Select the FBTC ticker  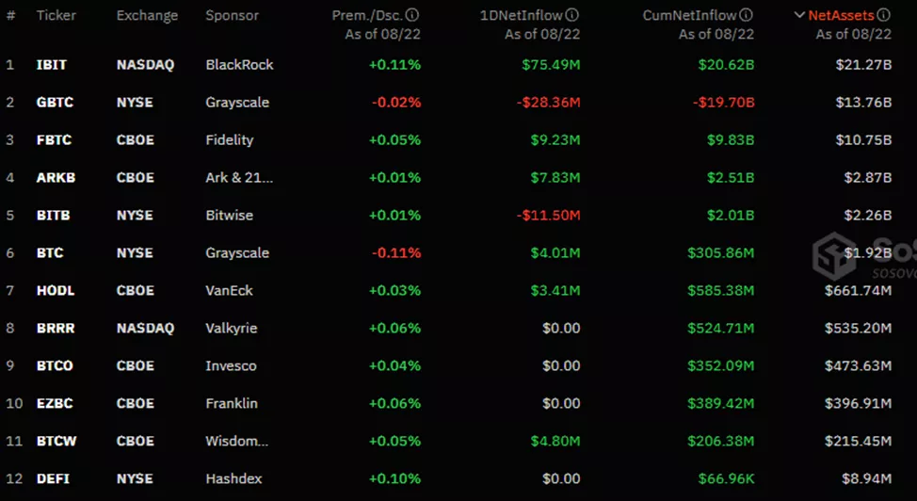[x=54, y=140]
